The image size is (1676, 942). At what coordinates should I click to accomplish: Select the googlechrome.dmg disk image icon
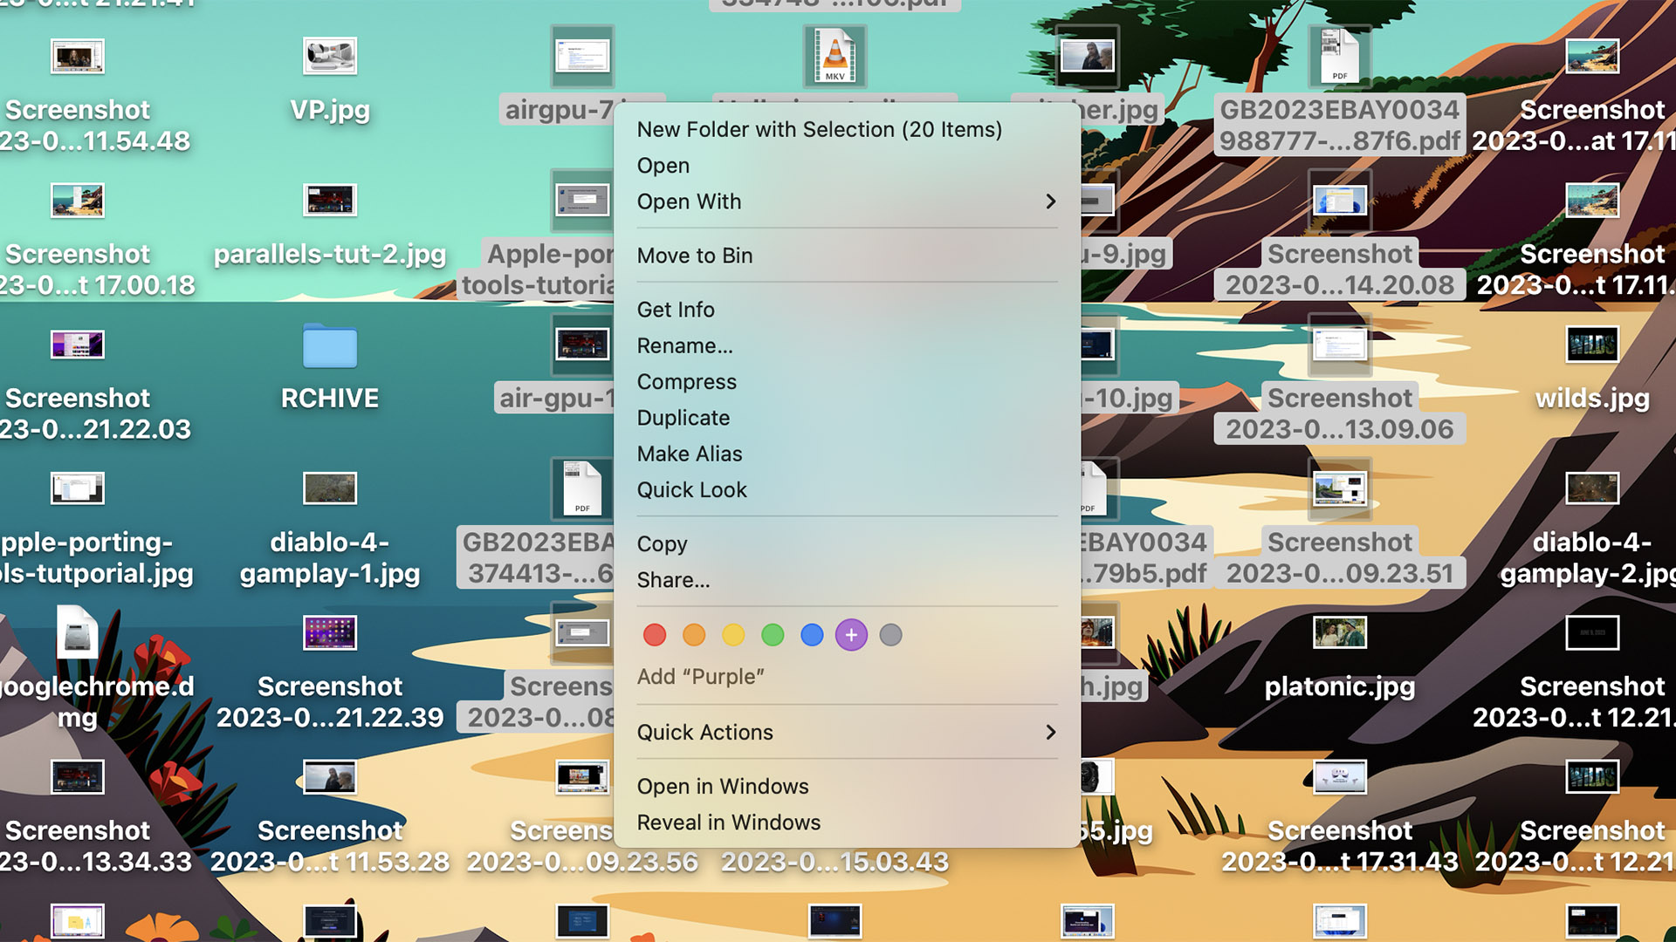pyautogui.click(x=77, y=633)
